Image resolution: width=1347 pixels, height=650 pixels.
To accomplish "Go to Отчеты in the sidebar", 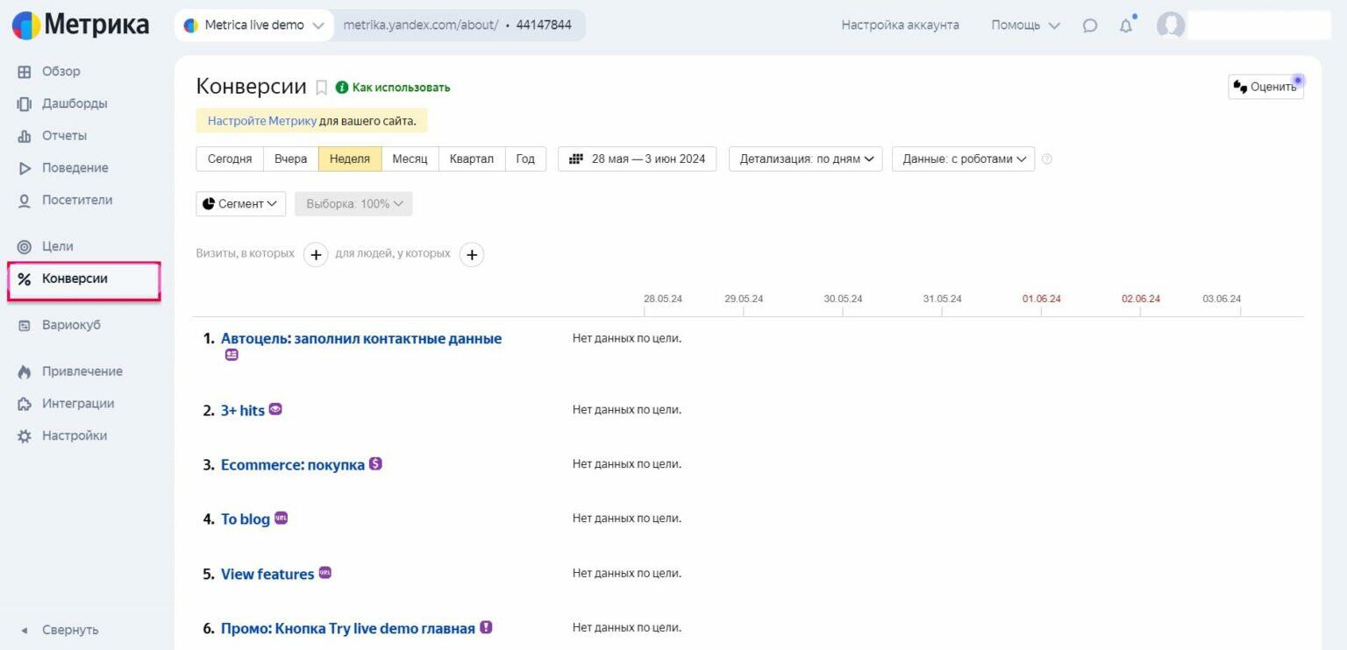I will (64, 136).
